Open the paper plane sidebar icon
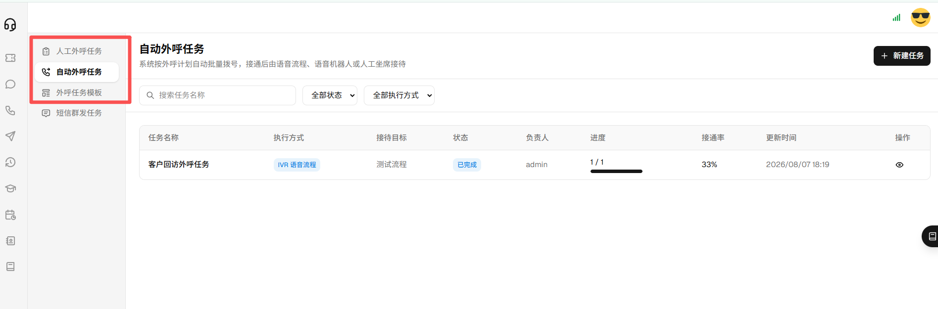The image size is (938, 309). click(x=10, y=136)
